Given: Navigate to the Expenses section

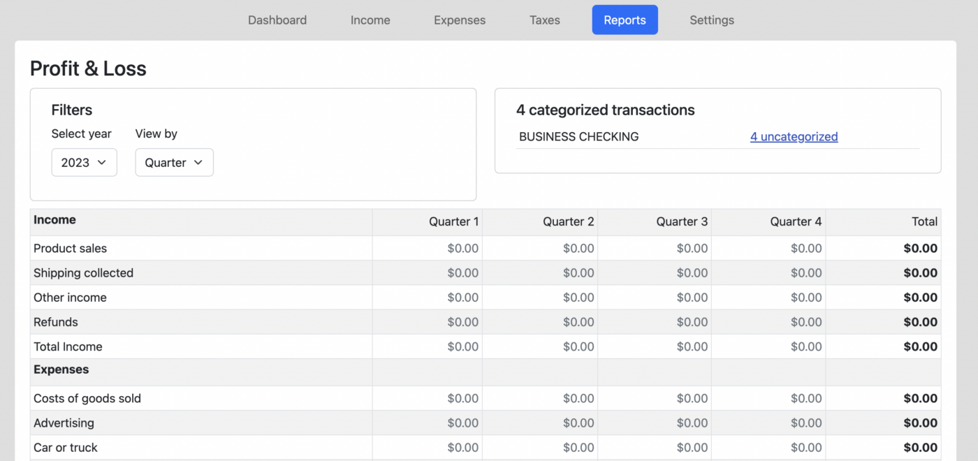Looking at the screenshot, I should [459, 20].
